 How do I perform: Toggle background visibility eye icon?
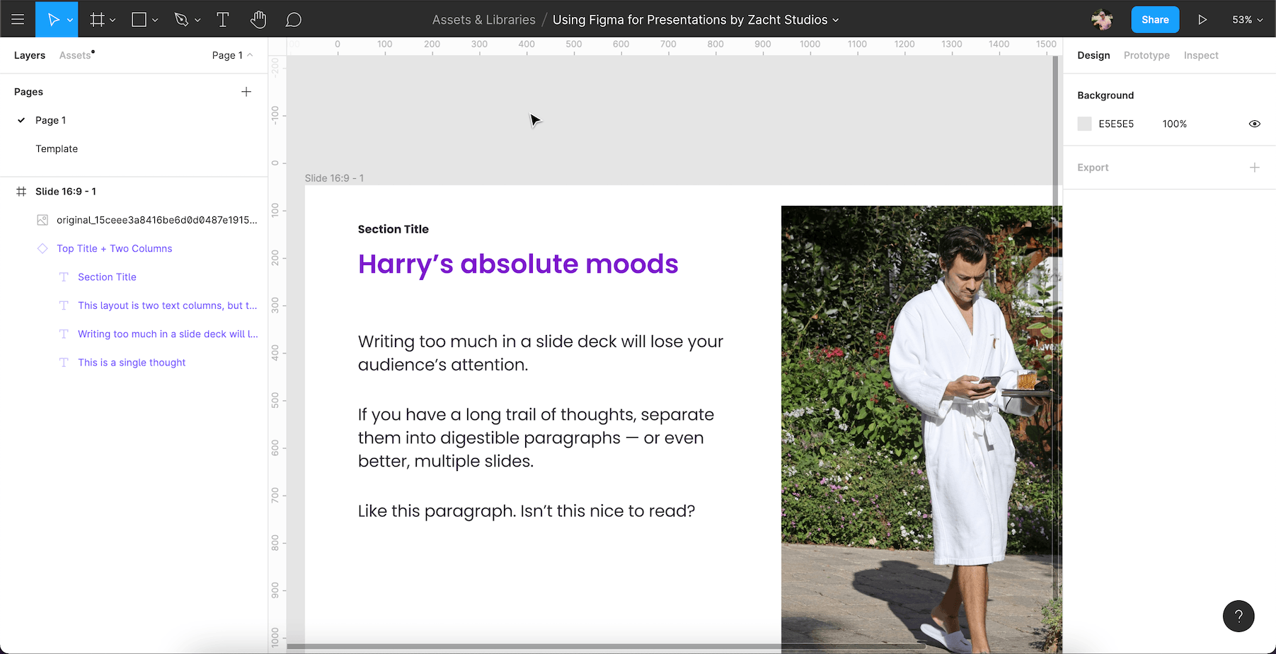click(x=1255, y=124)
